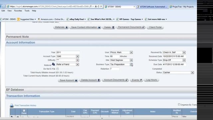Image resolution: width=213 pixels, height=120 pixels.
Task: Refresh the page using reload icon
Action: pos(99,6)
